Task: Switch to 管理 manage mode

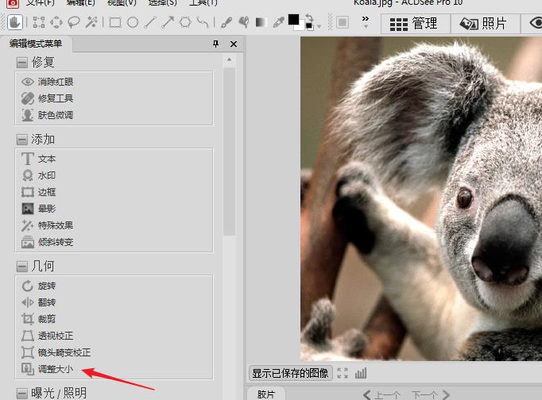Action: 416,24
